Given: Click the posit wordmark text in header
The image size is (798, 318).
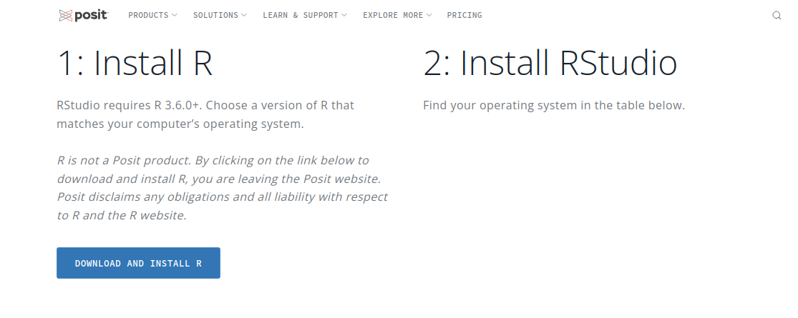Looking at the screenshot, I should point(91,16).
